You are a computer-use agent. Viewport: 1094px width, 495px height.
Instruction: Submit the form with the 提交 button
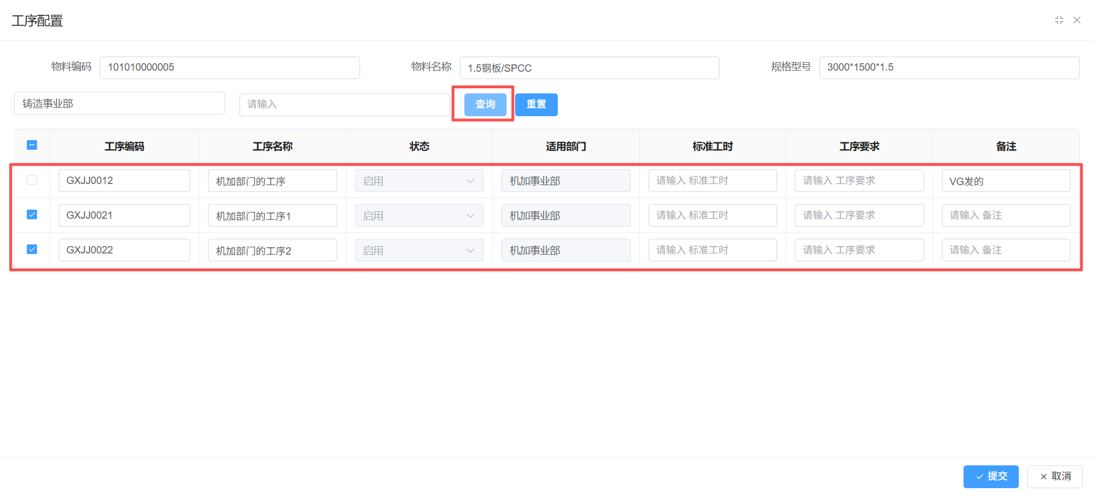(x=990, y=476)
